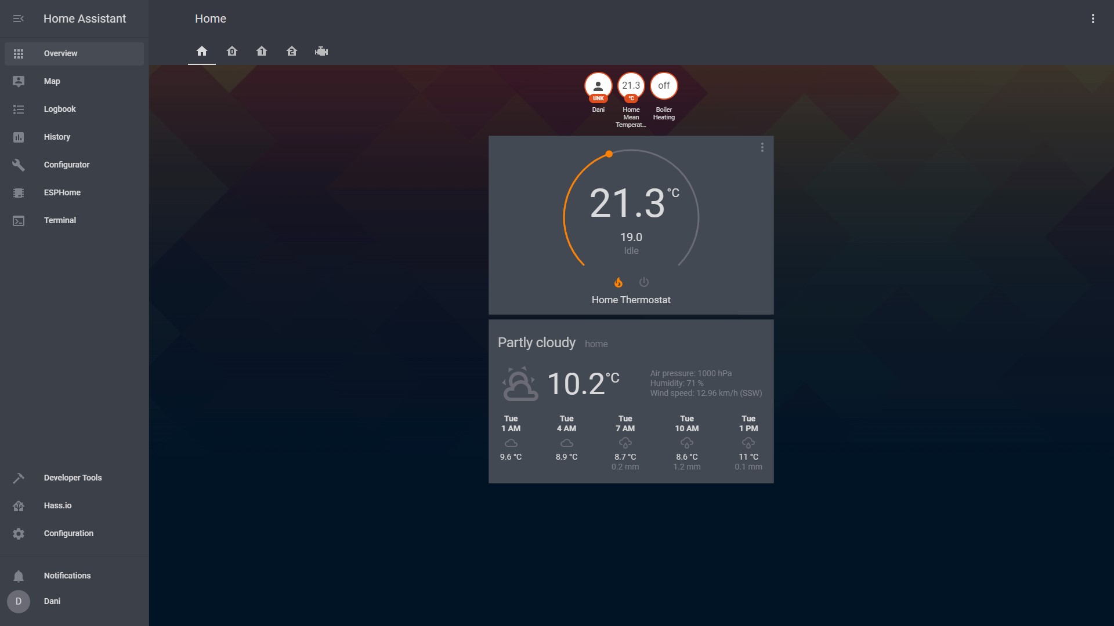Turn thermostat off with power icon
The width and height of the screenshot is (1114, 626).
click(644, 282)
